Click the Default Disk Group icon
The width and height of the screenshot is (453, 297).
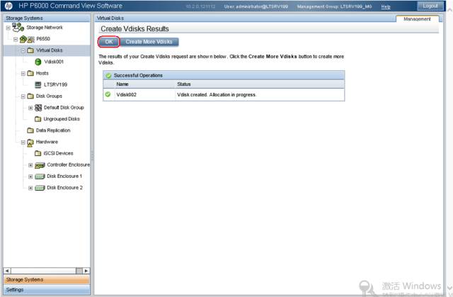38,108
